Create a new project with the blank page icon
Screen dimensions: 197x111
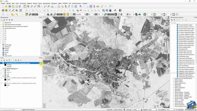tap(3, 6)
